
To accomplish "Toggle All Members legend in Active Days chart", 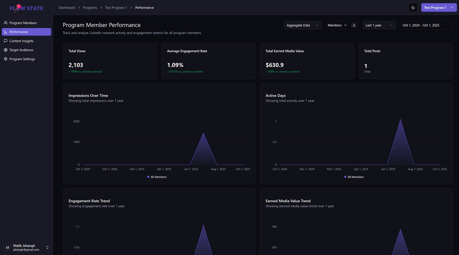I will pyautogui.click(x=354, y=177).
